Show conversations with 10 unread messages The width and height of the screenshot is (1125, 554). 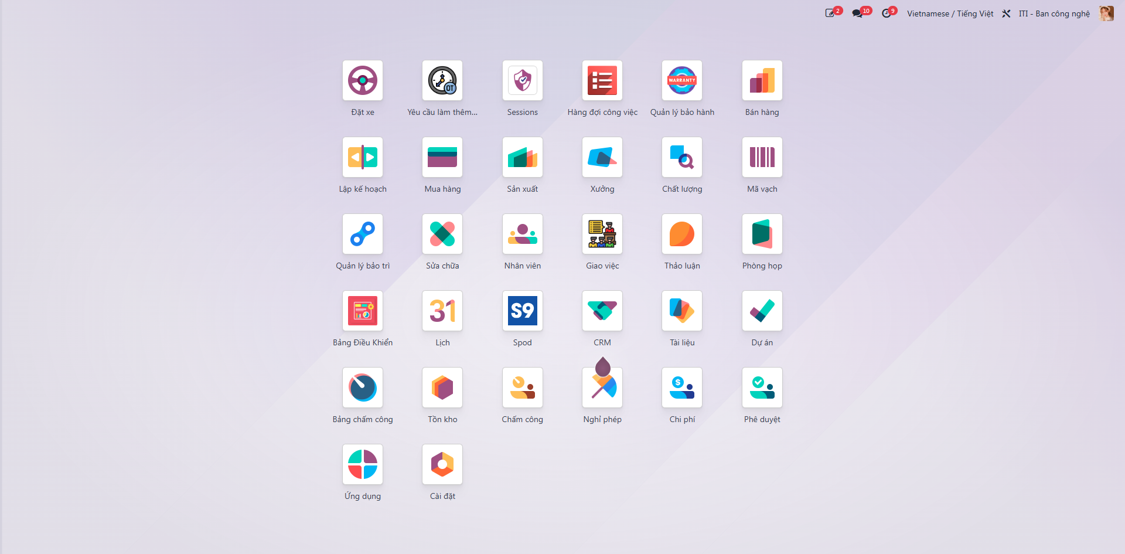(x=861, y=13)
